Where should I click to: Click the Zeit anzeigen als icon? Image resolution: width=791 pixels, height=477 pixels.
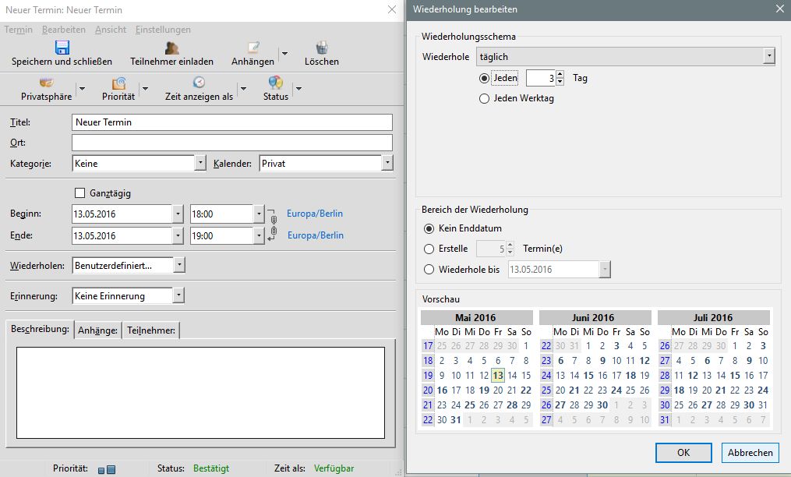click(199, 83)
